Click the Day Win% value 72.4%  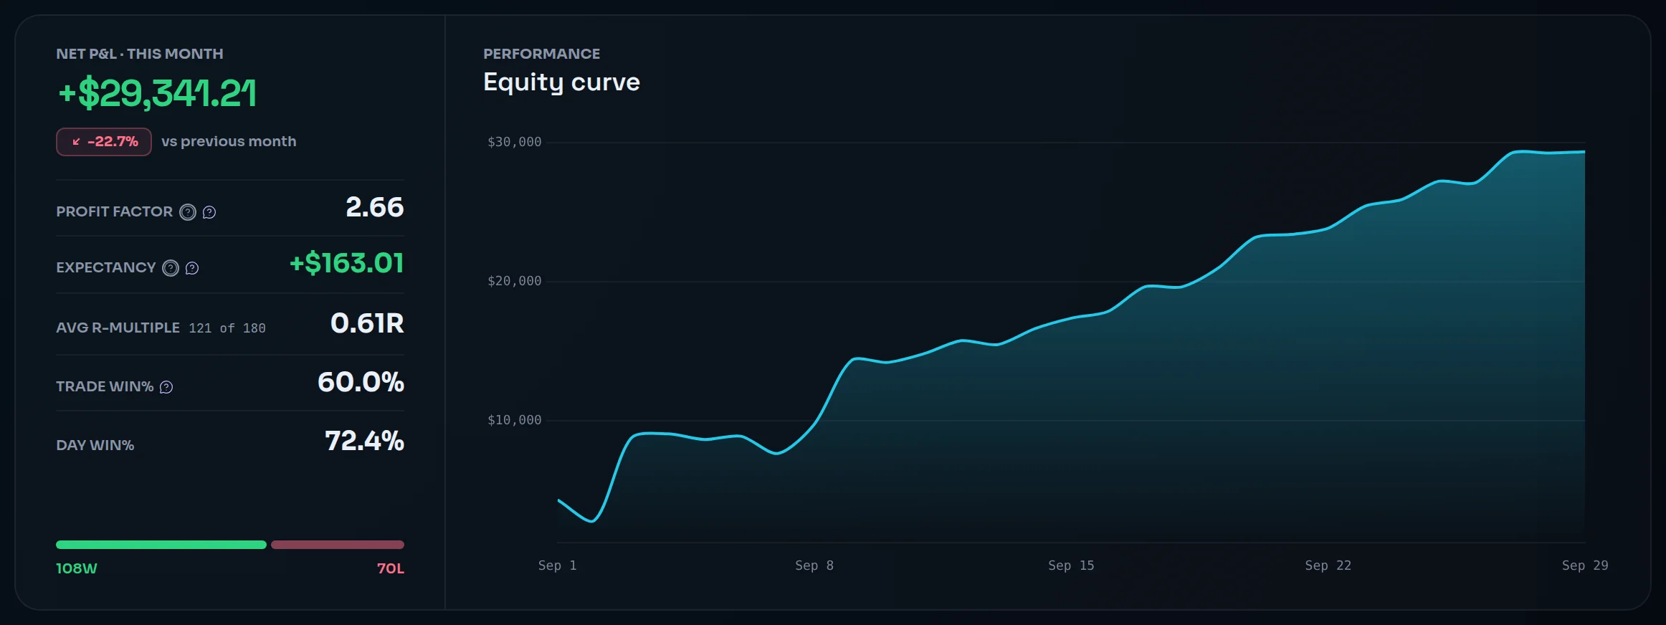tap(364, 441)
